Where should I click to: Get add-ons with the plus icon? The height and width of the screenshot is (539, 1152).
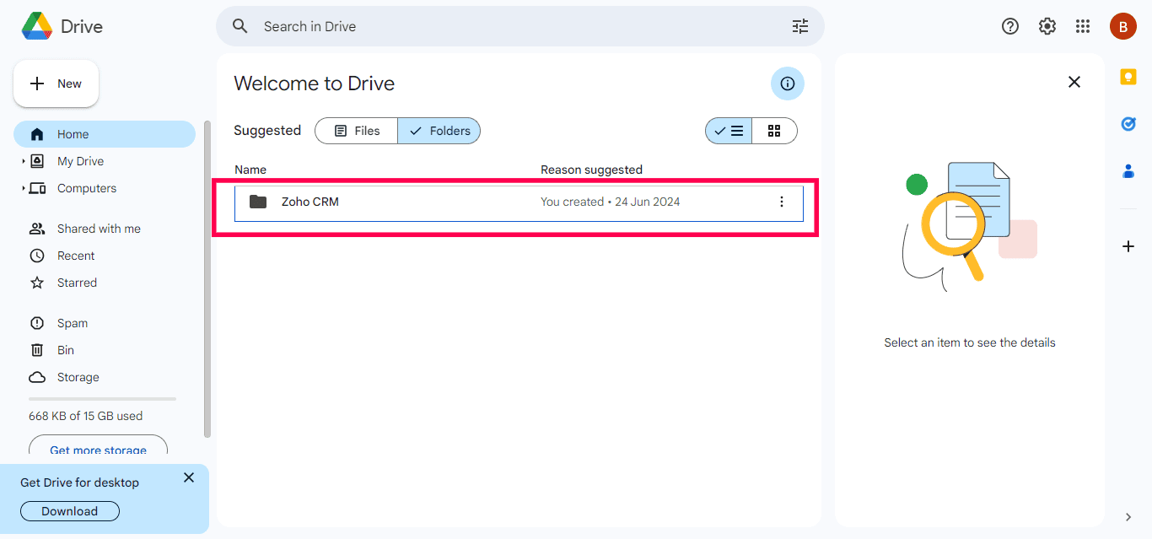[x=1128, y=246]
